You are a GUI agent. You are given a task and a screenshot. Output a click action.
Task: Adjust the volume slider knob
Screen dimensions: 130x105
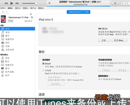(36, 3)
